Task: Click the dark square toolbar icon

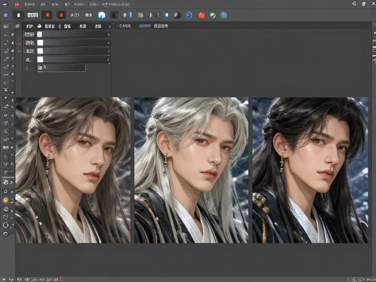Action: [114, 15]
